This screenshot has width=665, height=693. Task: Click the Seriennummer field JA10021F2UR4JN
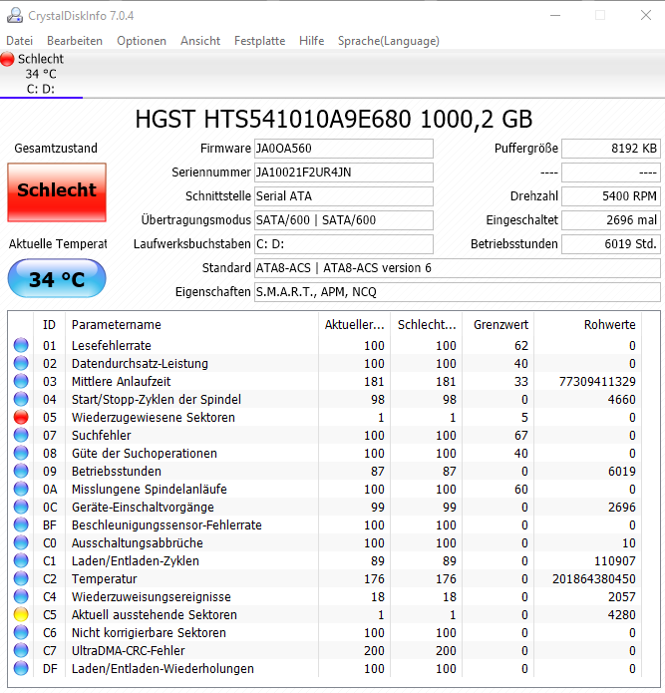(x=343, y=173)
